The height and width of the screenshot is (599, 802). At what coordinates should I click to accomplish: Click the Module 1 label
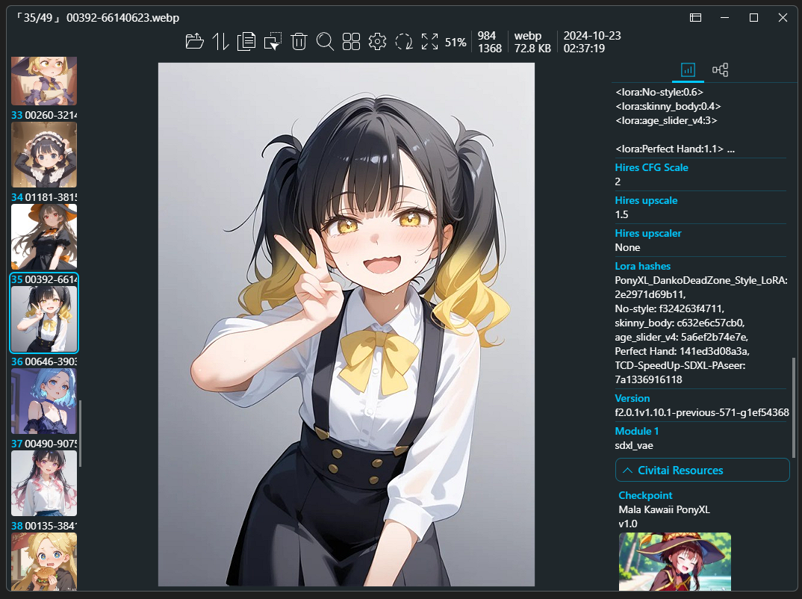(637, 431)
